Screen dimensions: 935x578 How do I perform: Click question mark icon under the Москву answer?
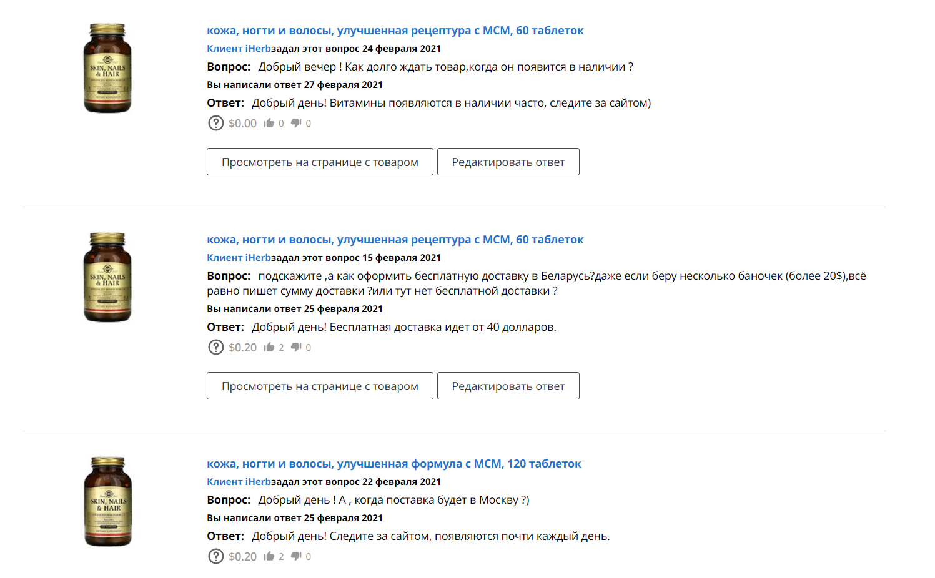pos(215,556)
